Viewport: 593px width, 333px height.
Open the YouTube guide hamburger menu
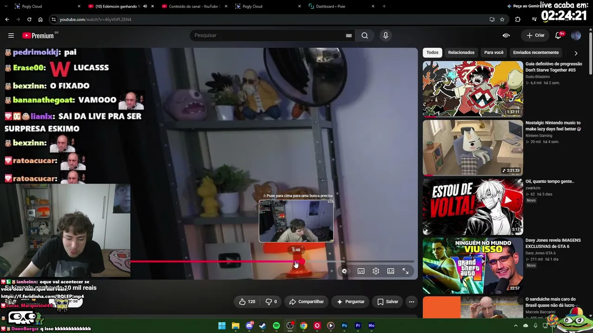pos(11,36)
